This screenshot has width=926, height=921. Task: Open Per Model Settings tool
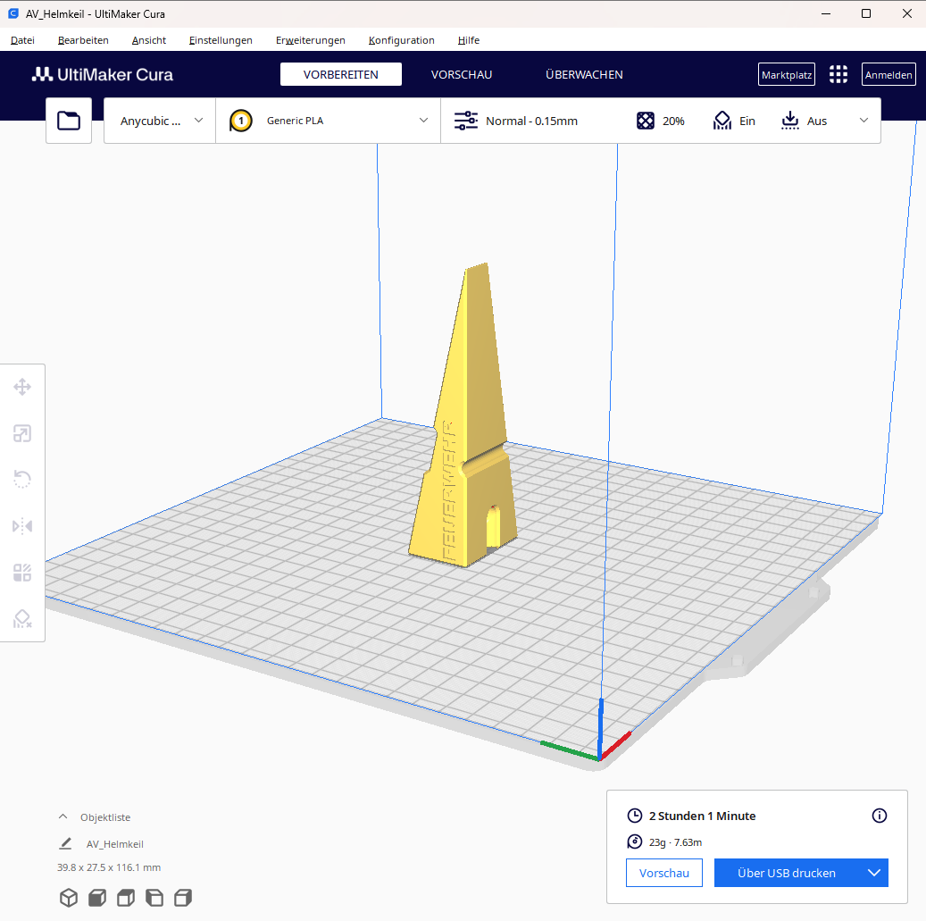click(22, 573)
